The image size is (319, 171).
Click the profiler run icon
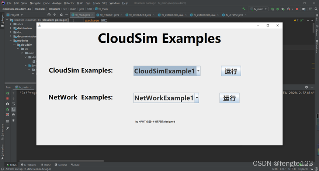coord(289,9)
